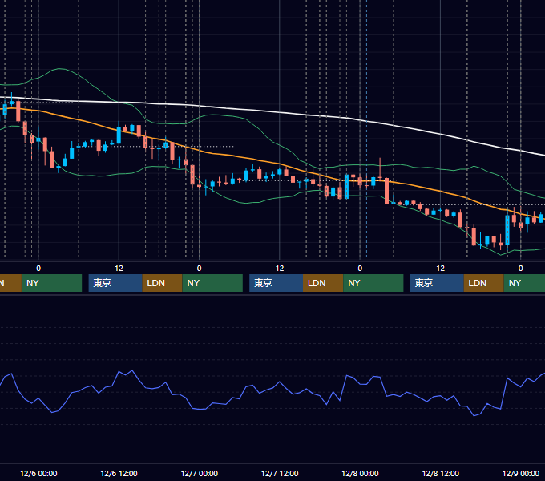The image size is (545, 481).
Task: Select the white long-term moving average line
Action: click(278, 112)
